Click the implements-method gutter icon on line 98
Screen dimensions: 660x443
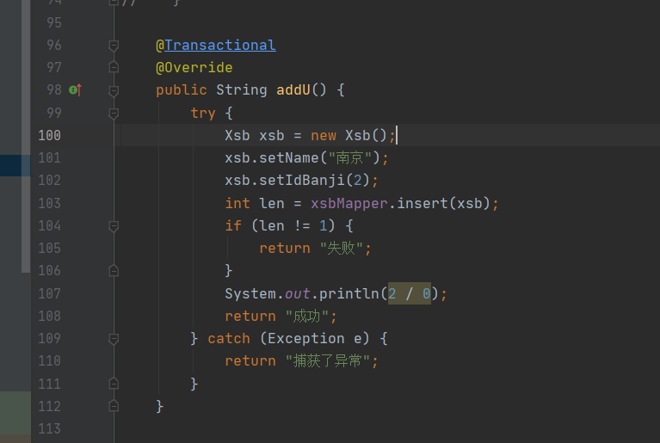pos(75,89)
